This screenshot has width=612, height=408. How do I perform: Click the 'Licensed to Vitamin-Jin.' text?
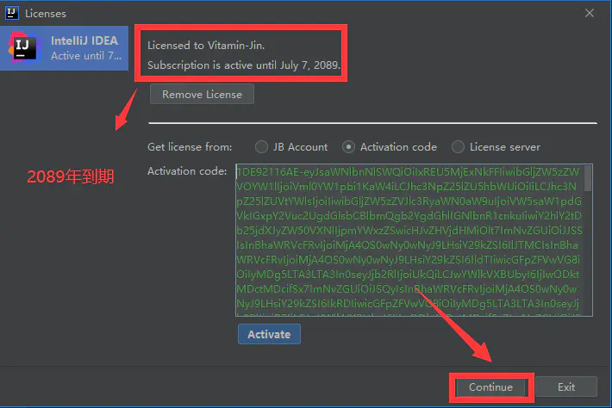pos(206,46)
